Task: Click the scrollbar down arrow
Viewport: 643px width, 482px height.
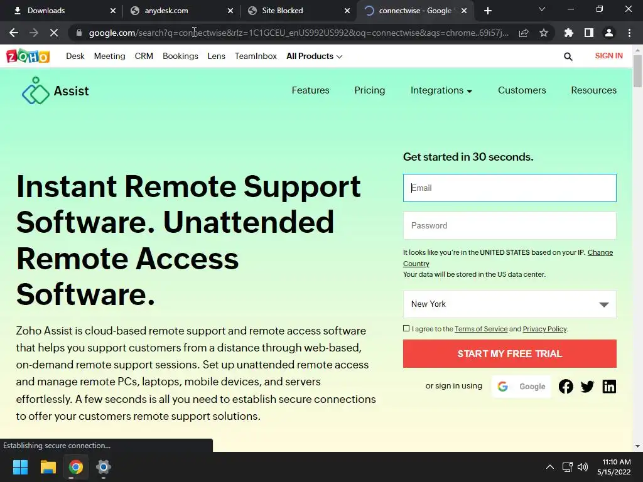Action: pyautogui.click(x=637, y=446)
